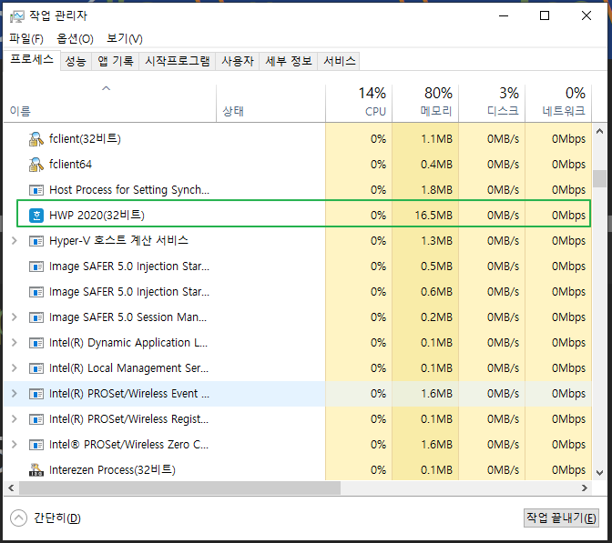Click the HWP 2020 app icon
612x543 pixels.
coord(36,216)
